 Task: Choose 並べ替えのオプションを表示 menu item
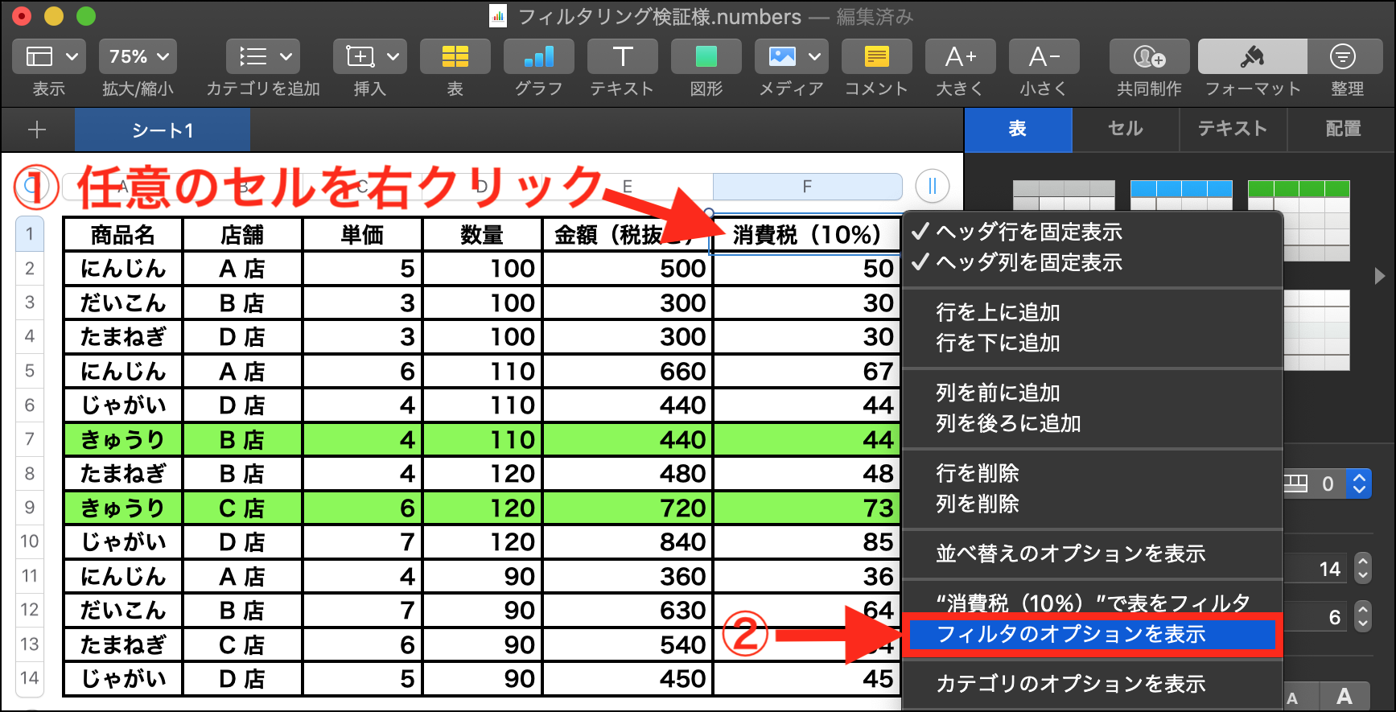[x=1070, y=554]
